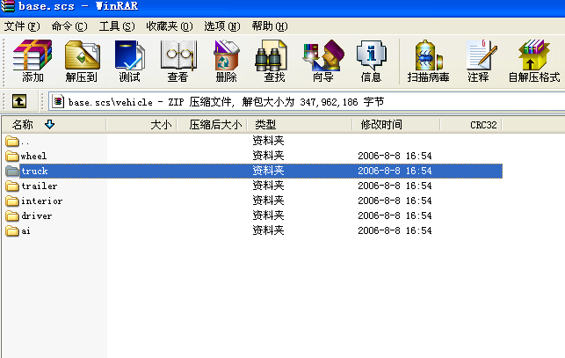Click the wheel folder icon
The image size is (565, 358).
(x=12, y=156)
